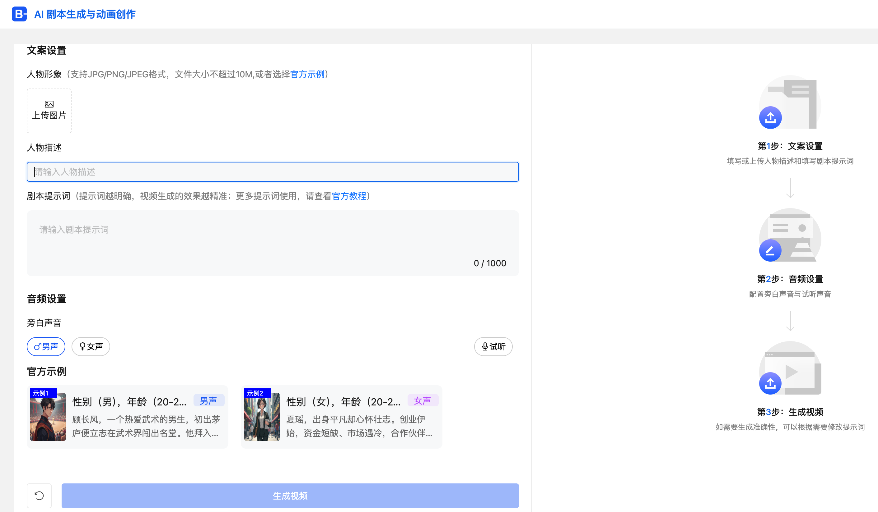Click step 1 blue upload icon
Image resolution: width=878 pixels, height=512 pixels.
(x=770, y=117)
